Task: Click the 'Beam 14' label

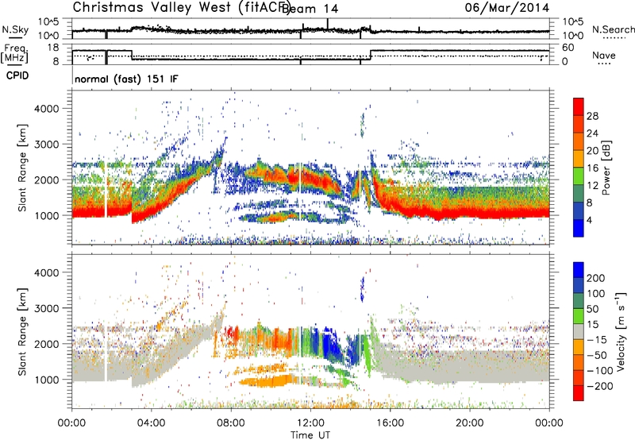Action: (x=310, y=9)
